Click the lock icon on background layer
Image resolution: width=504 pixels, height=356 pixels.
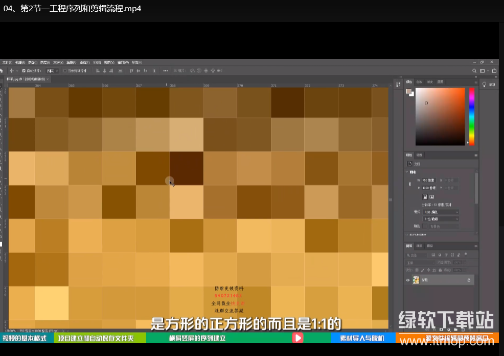coord(468,280)
